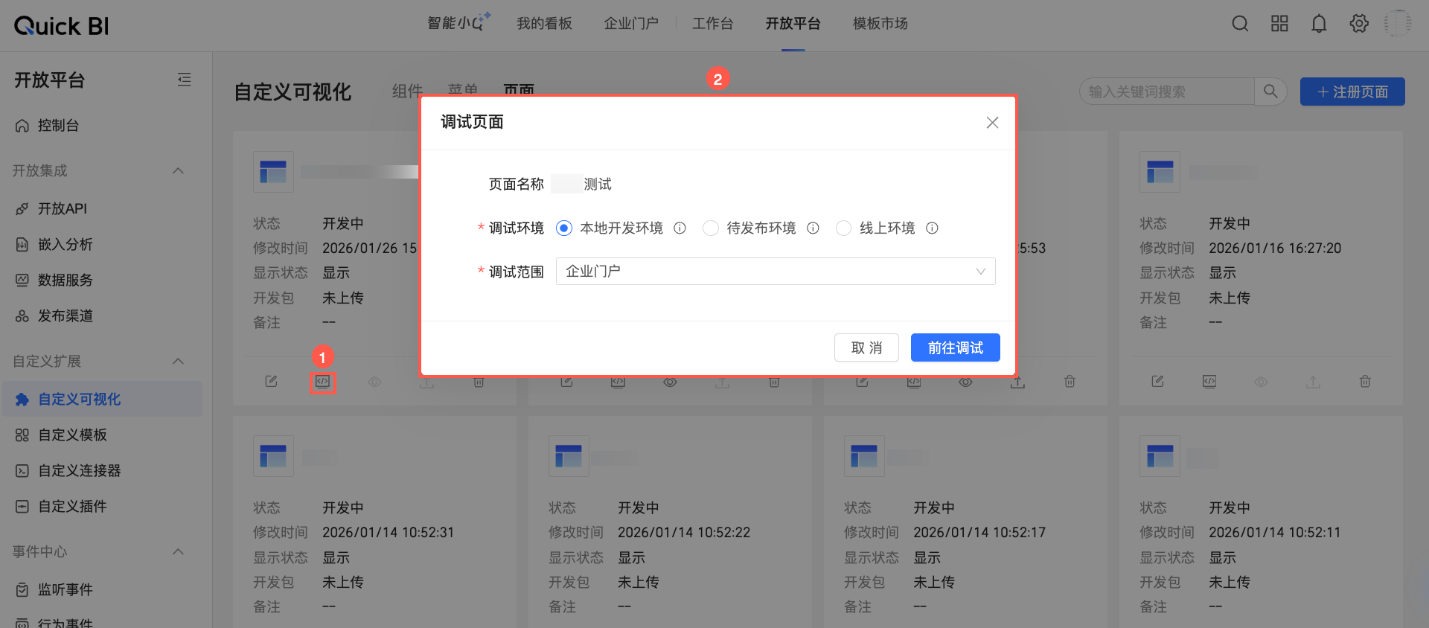Open the 调试范围 dropdown showing 企业门户
1429x628 pixels.
(776, 272)
